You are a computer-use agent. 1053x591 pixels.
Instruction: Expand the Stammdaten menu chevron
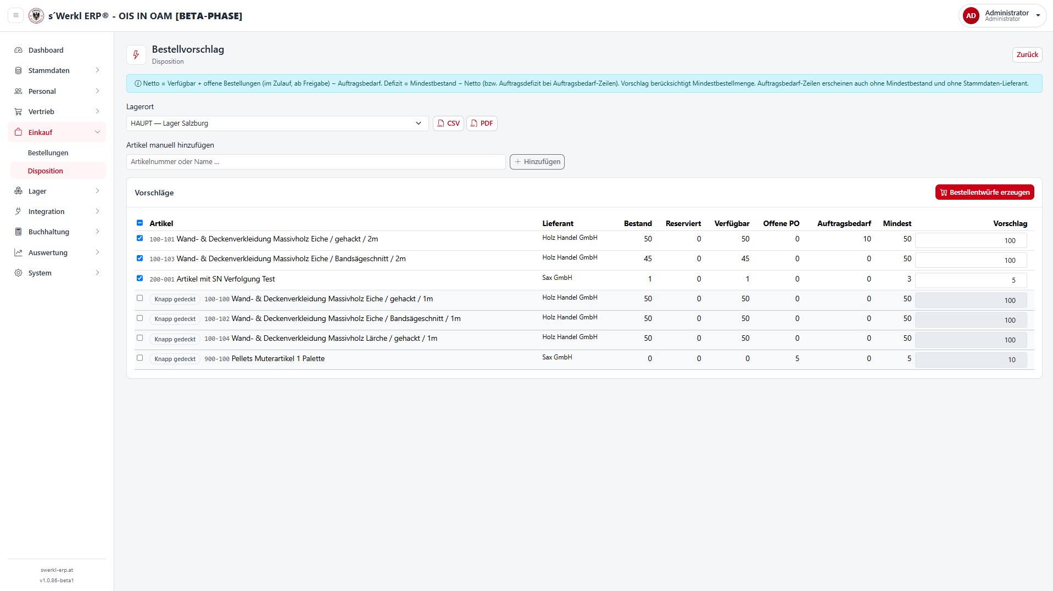pos(97,70)
